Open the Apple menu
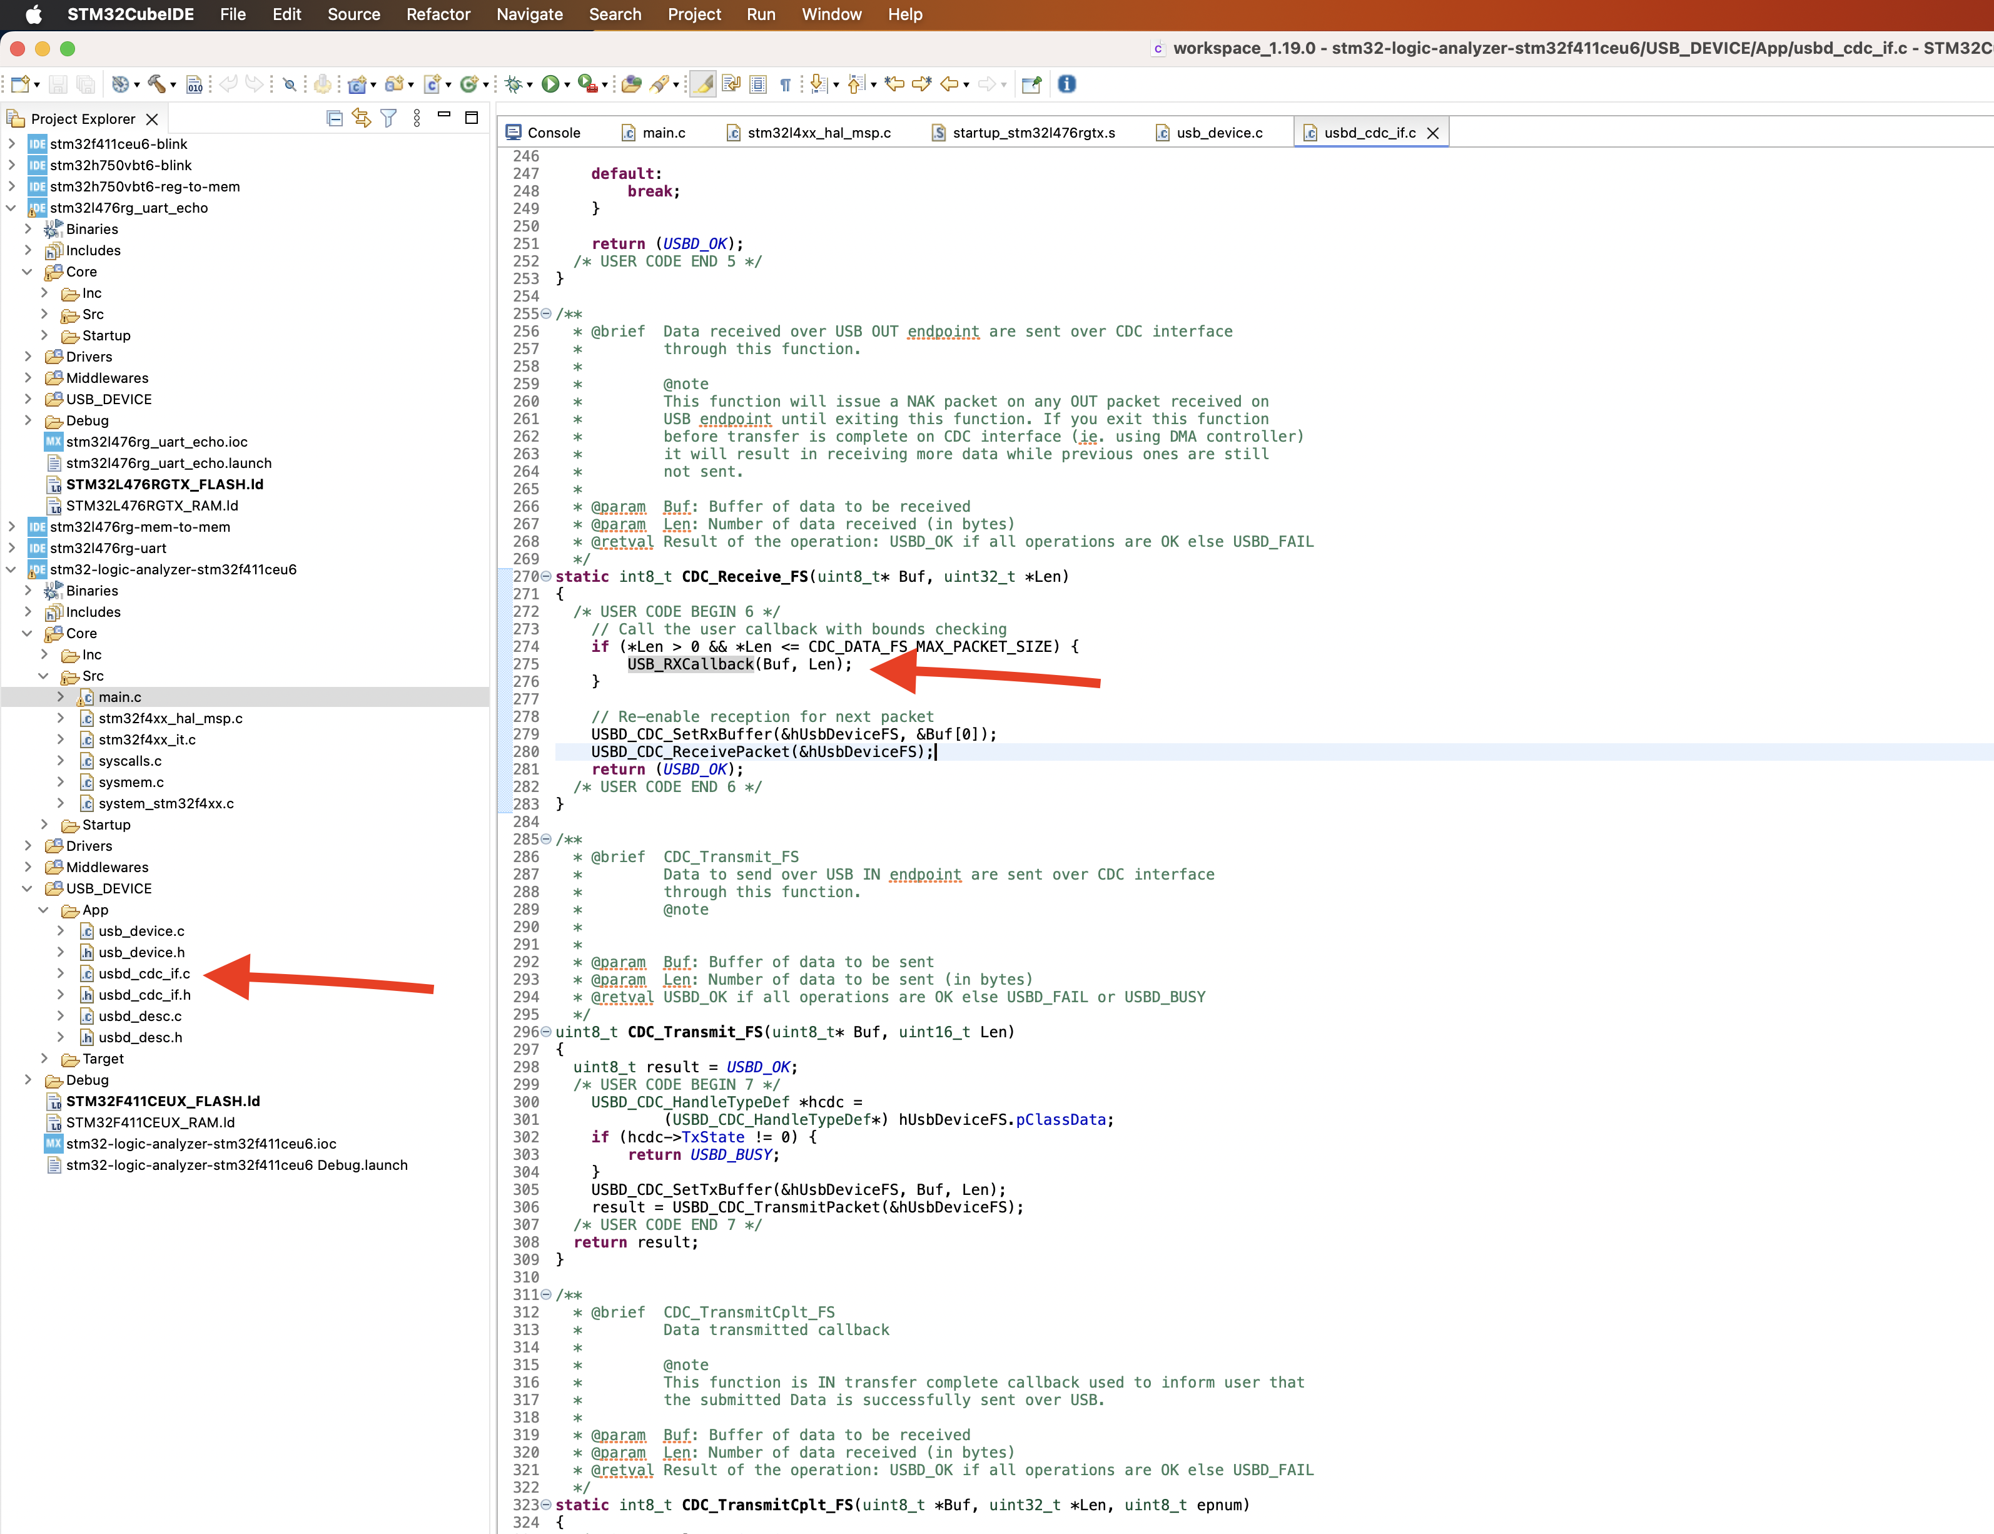Screen dimensions: 1994x1534 point(34,14)
